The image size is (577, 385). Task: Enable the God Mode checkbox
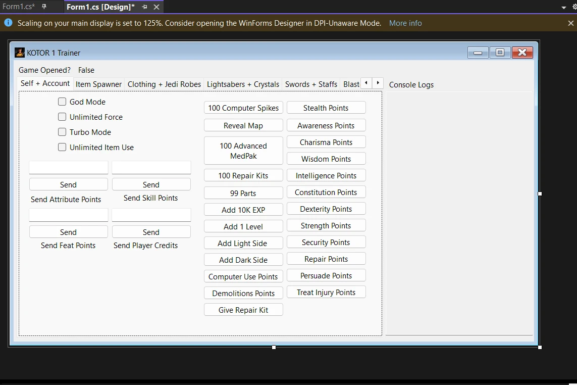tap(62, 102)
